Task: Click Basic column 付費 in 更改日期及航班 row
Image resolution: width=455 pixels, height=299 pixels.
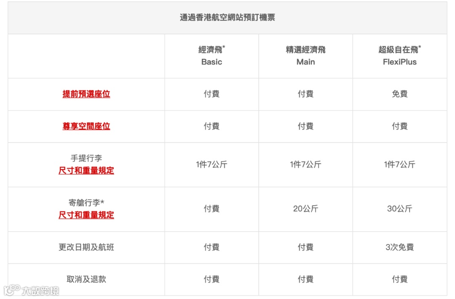Action: [x=211, y=247]
